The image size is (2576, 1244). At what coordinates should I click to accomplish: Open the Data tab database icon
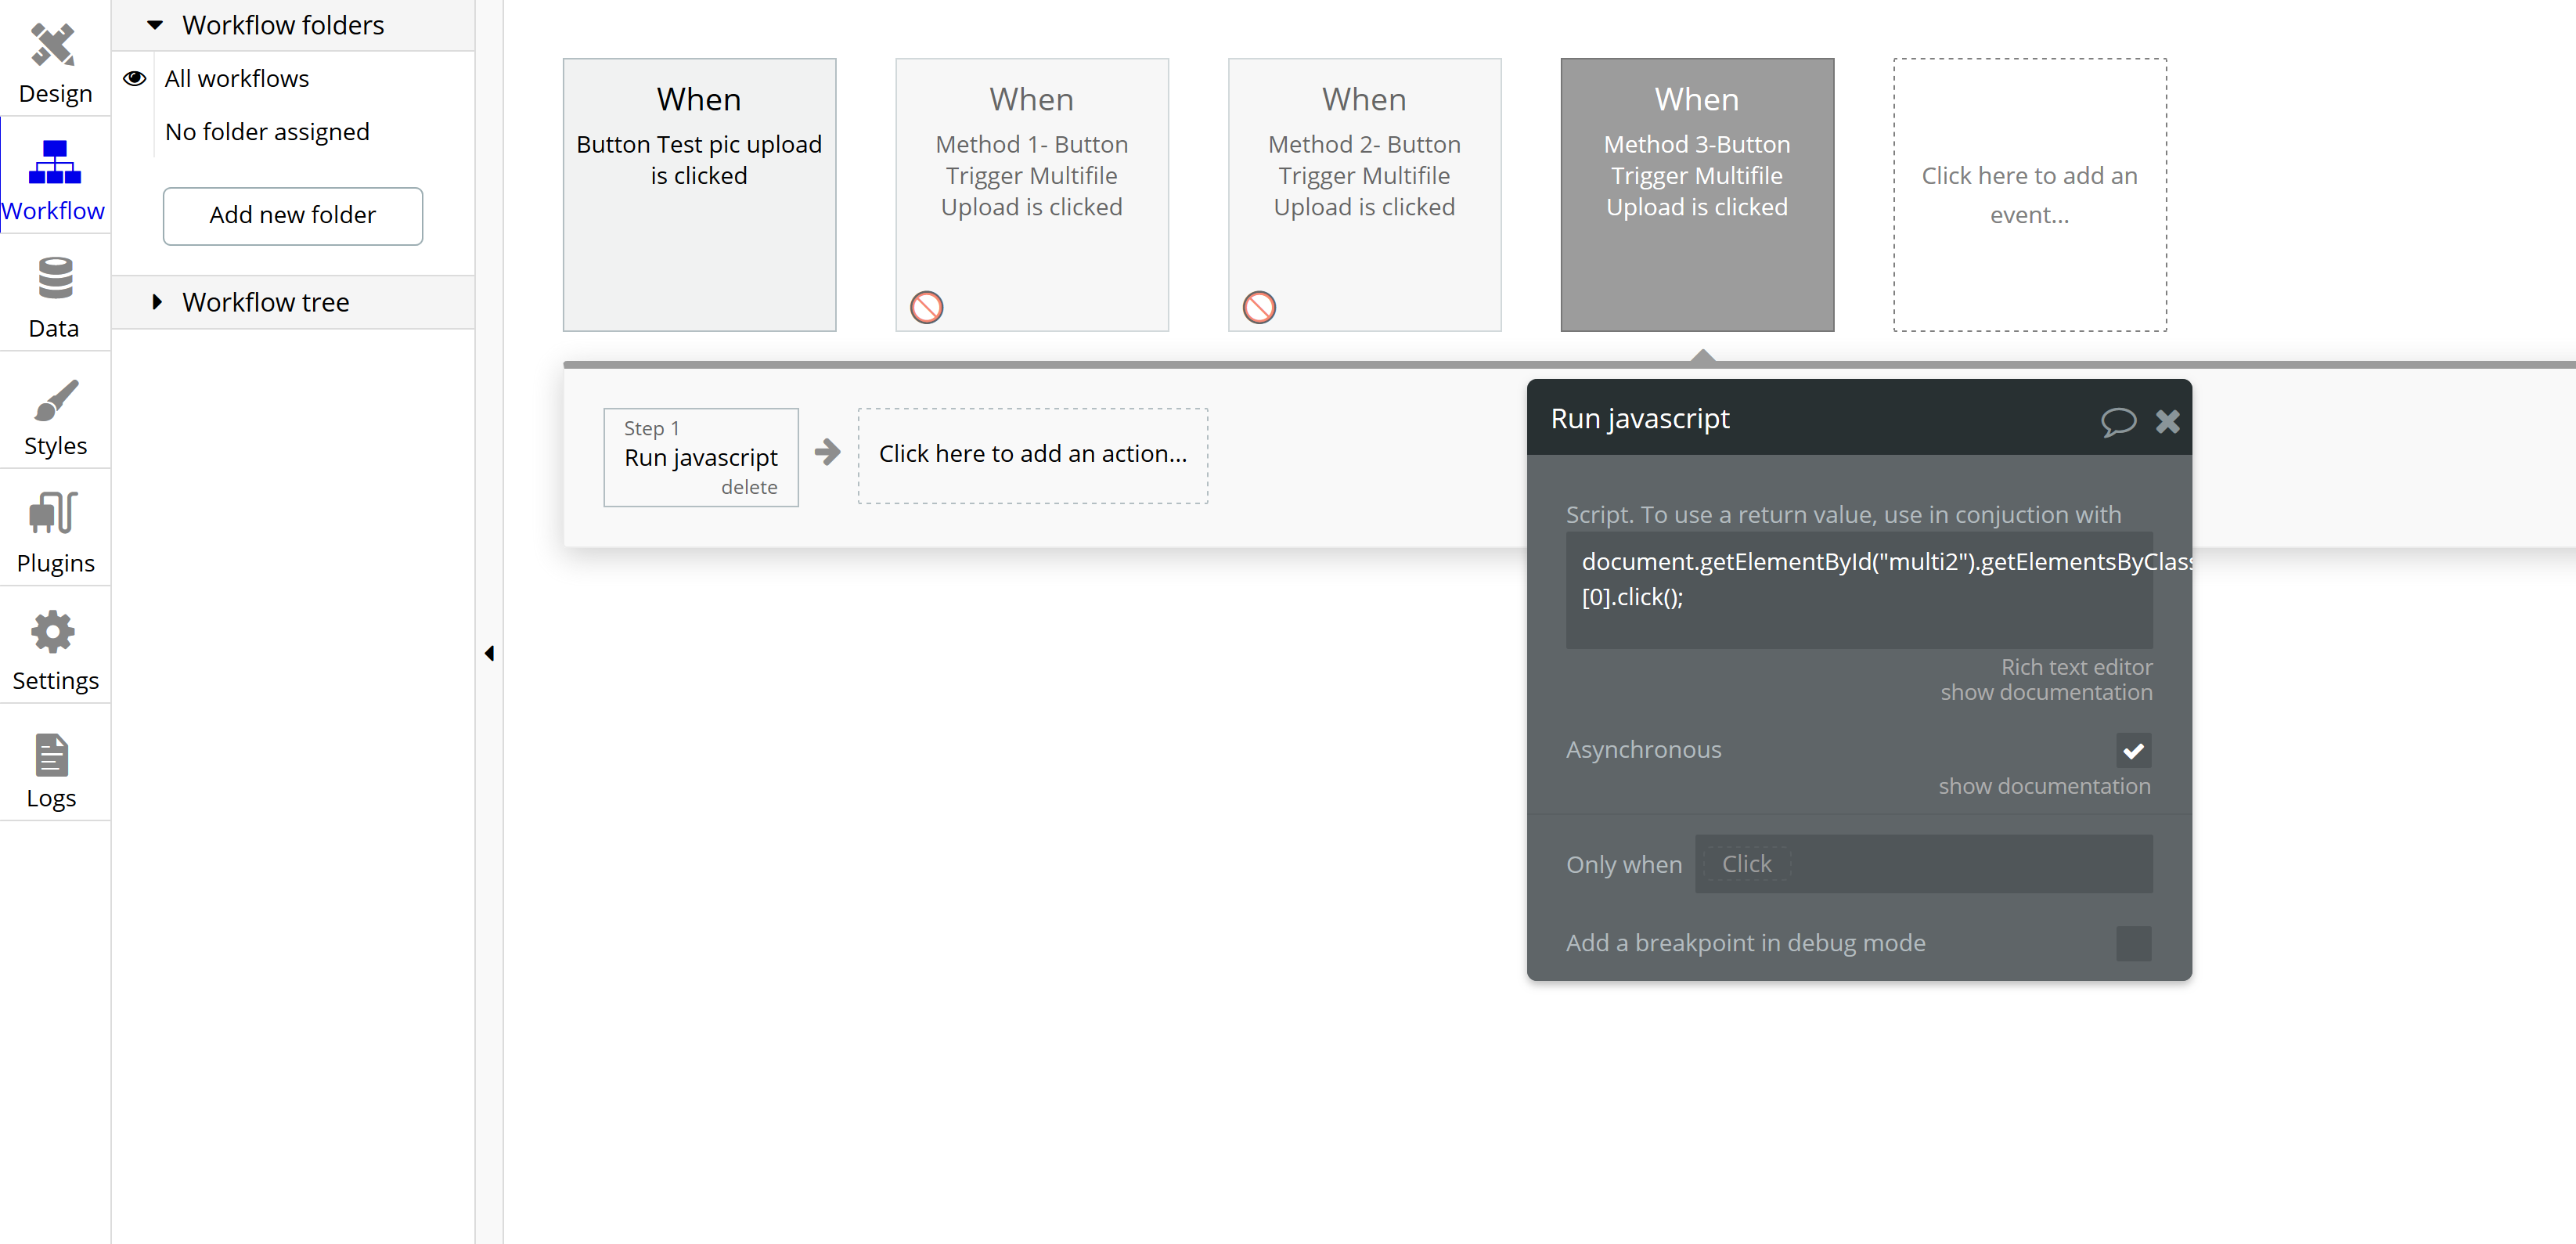pyautogui.click(x=55, y=278)
